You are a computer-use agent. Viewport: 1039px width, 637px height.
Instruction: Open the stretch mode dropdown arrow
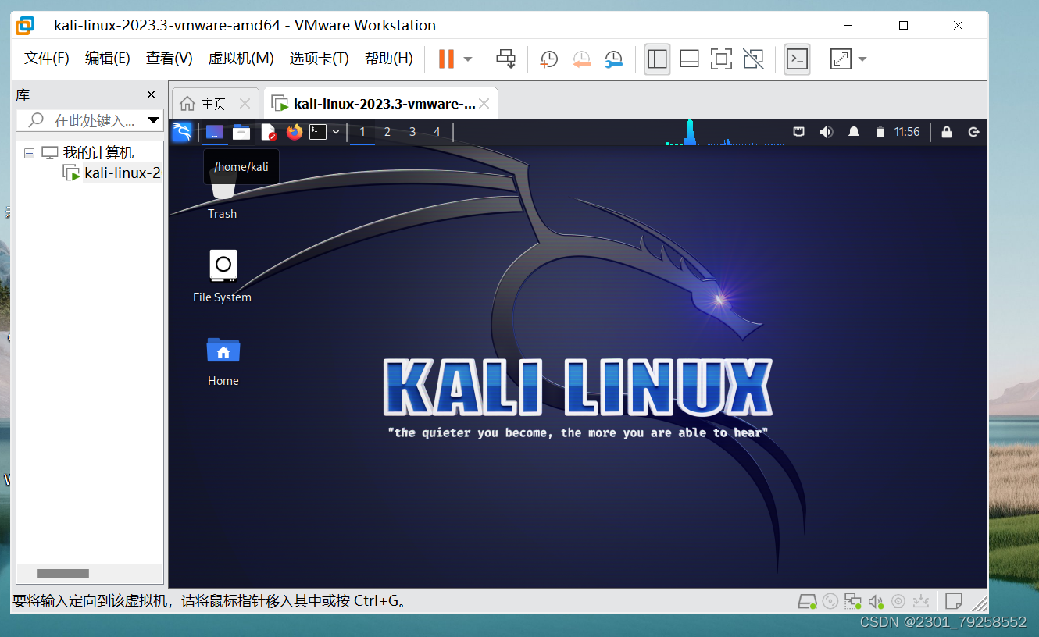(862, 59)
